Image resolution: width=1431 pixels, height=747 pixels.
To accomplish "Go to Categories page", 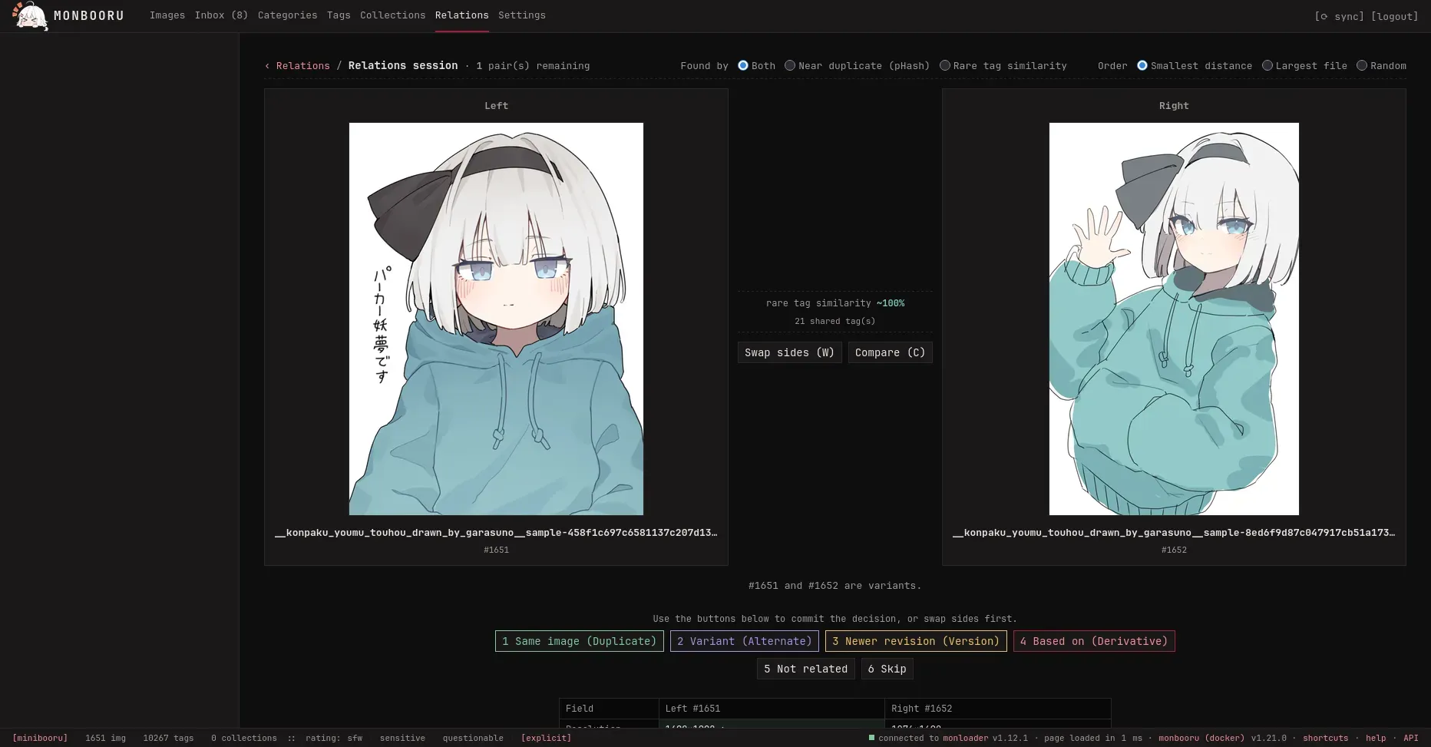I will pos(287,15).
